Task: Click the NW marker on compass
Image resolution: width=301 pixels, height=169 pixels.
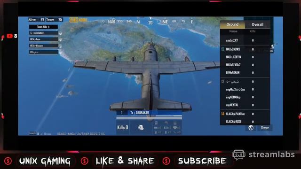Action: click(111, 22)
